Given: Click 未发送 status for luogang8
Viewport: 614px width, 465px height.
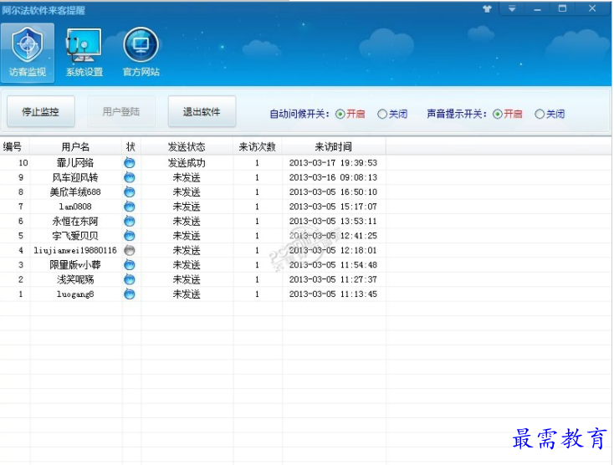Looking at the screenshot, I should pos(187,294).
